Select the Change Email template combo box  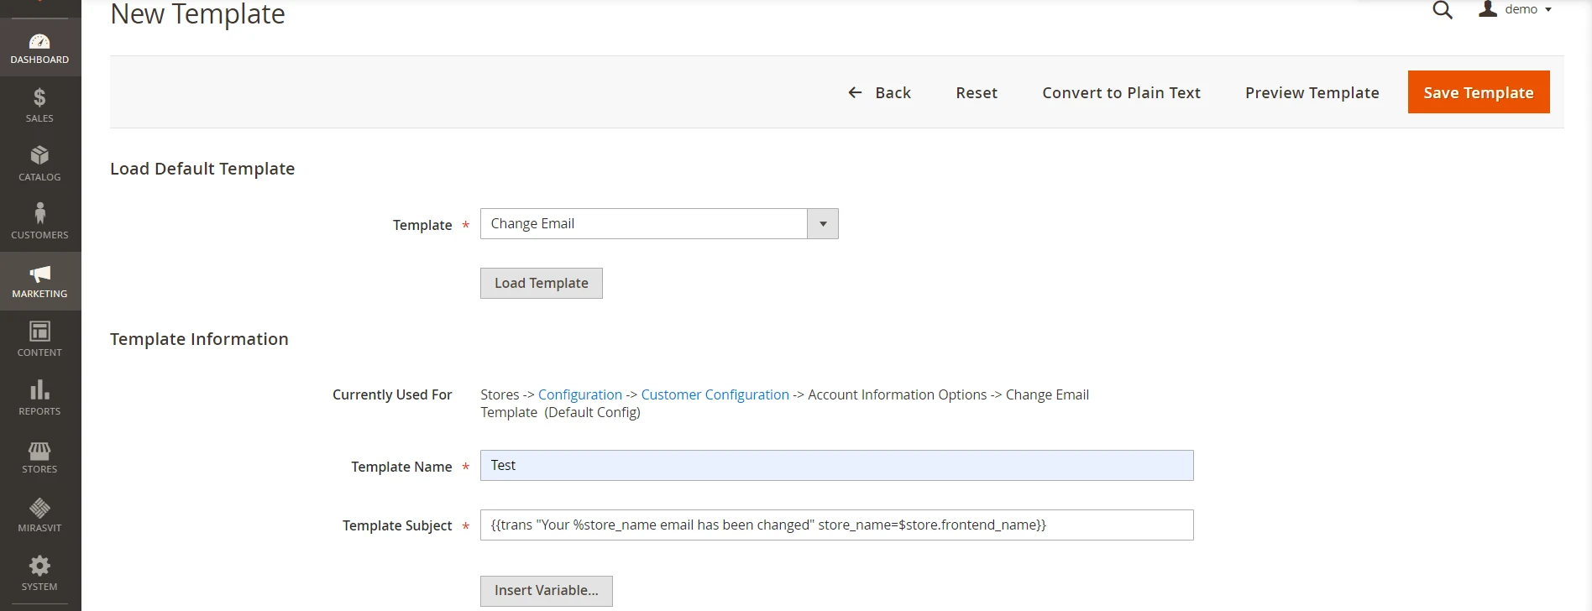tap(659, 224)
